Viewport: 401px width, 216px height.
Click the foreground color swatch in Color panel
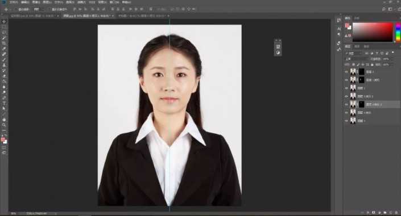coord(347,26)
